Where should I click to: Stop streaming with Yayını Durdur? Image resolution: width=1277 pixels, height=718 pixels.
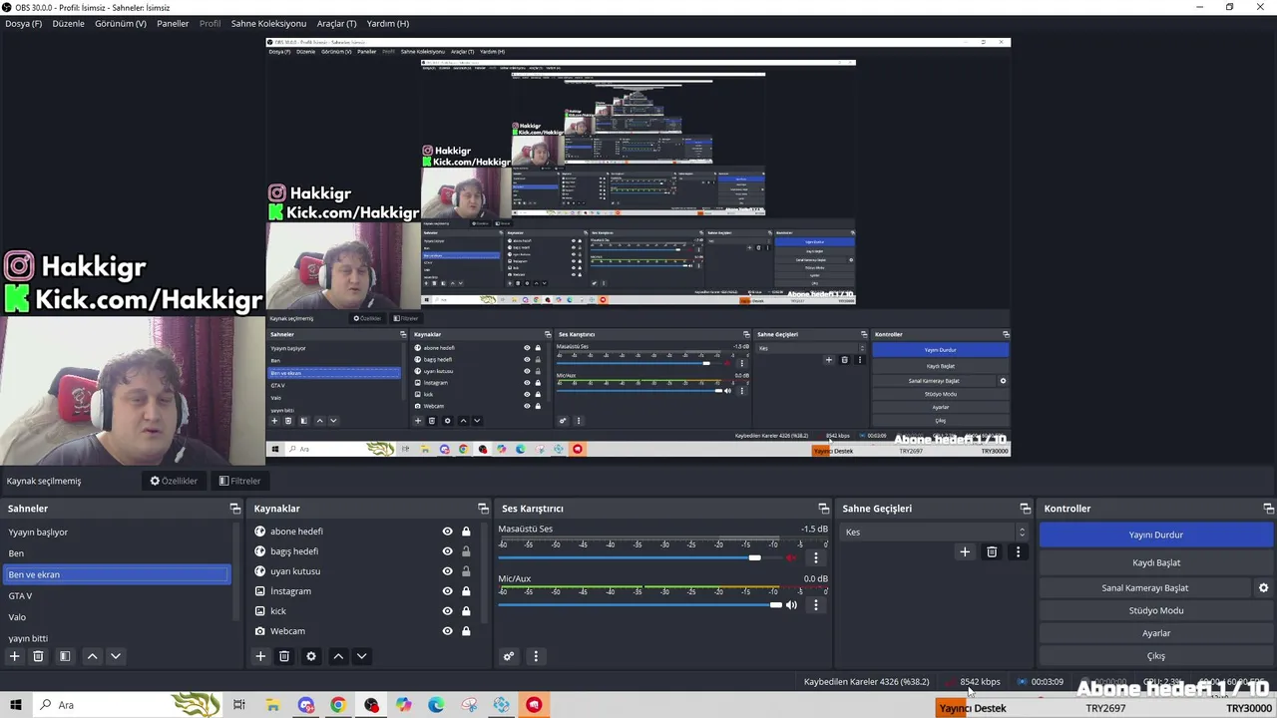[1156, 535]
